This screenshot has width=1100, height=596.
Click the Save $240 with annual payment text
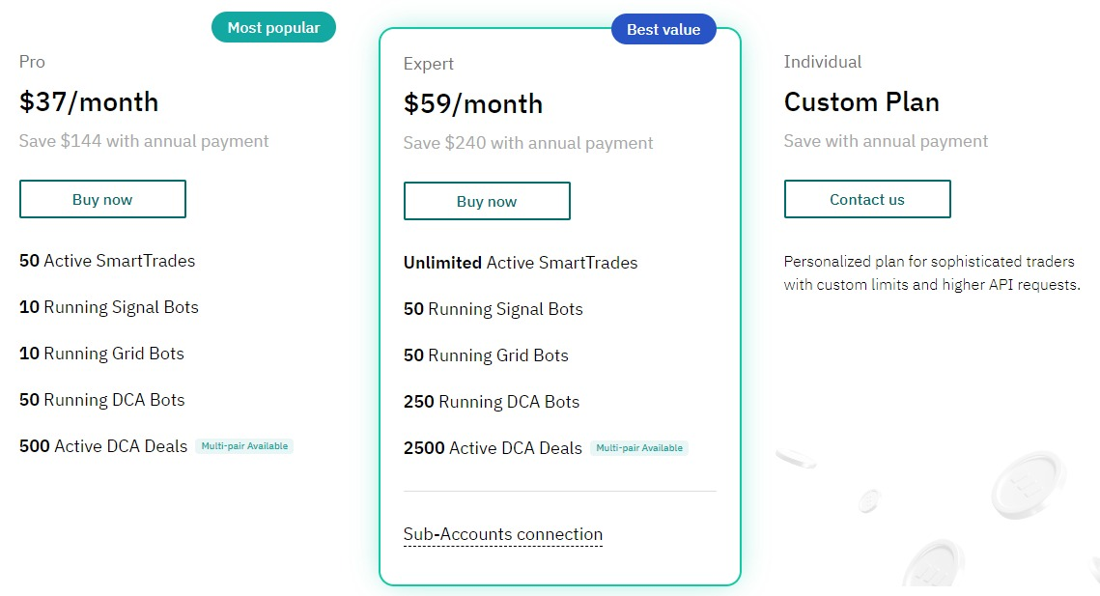pos(528,143)
